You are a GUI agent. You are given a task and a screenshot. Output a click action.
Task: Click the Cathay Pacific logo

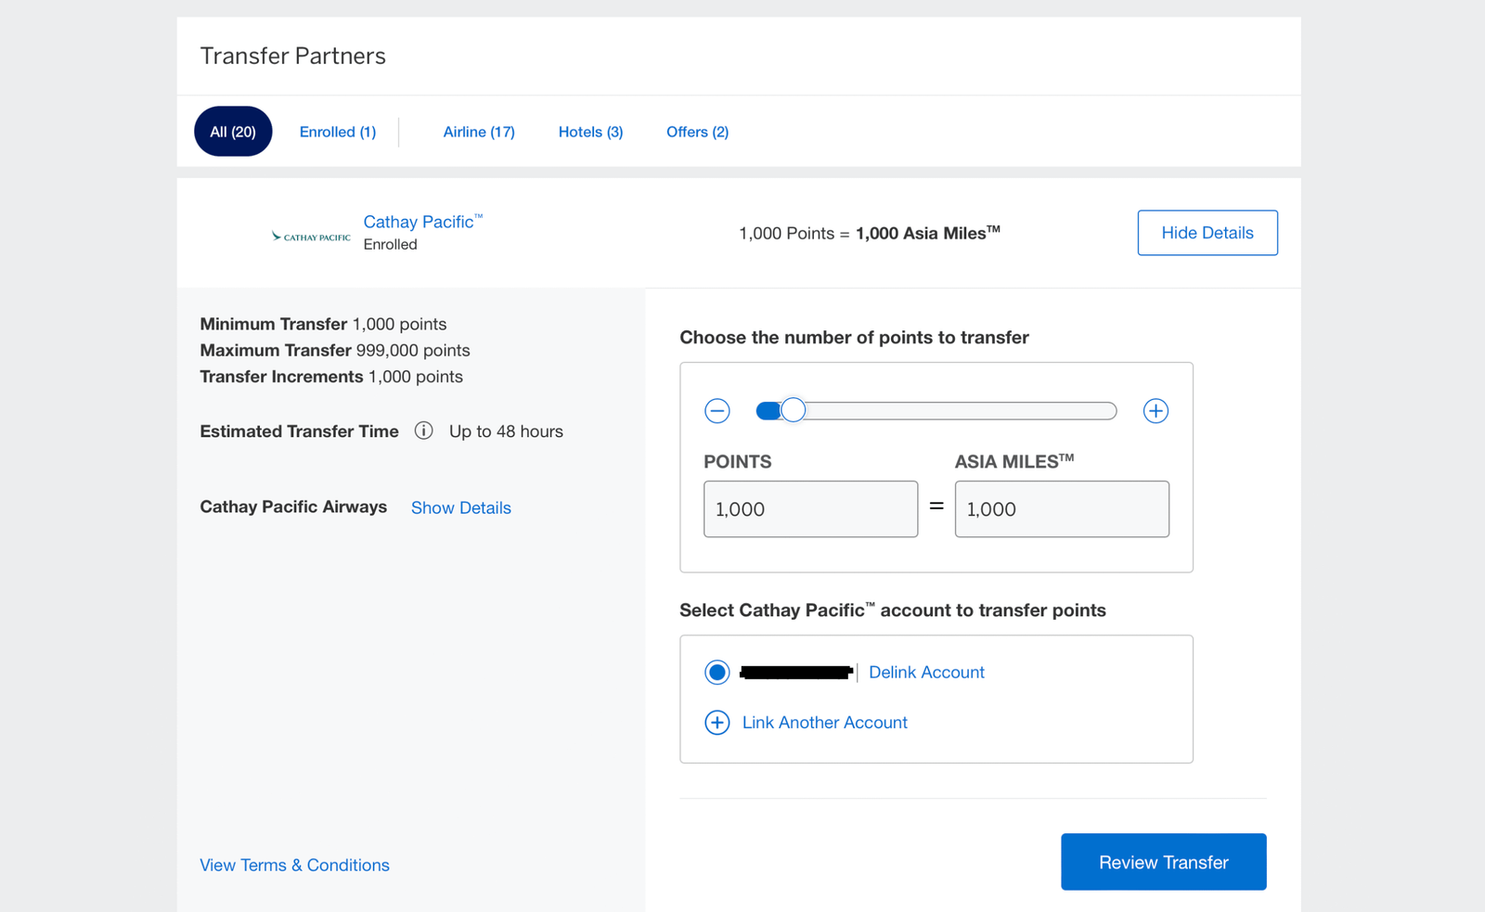(311, 237)
